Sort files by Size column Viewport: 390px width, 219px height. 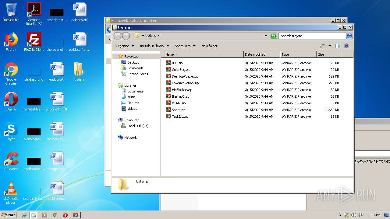click(329, 54)
